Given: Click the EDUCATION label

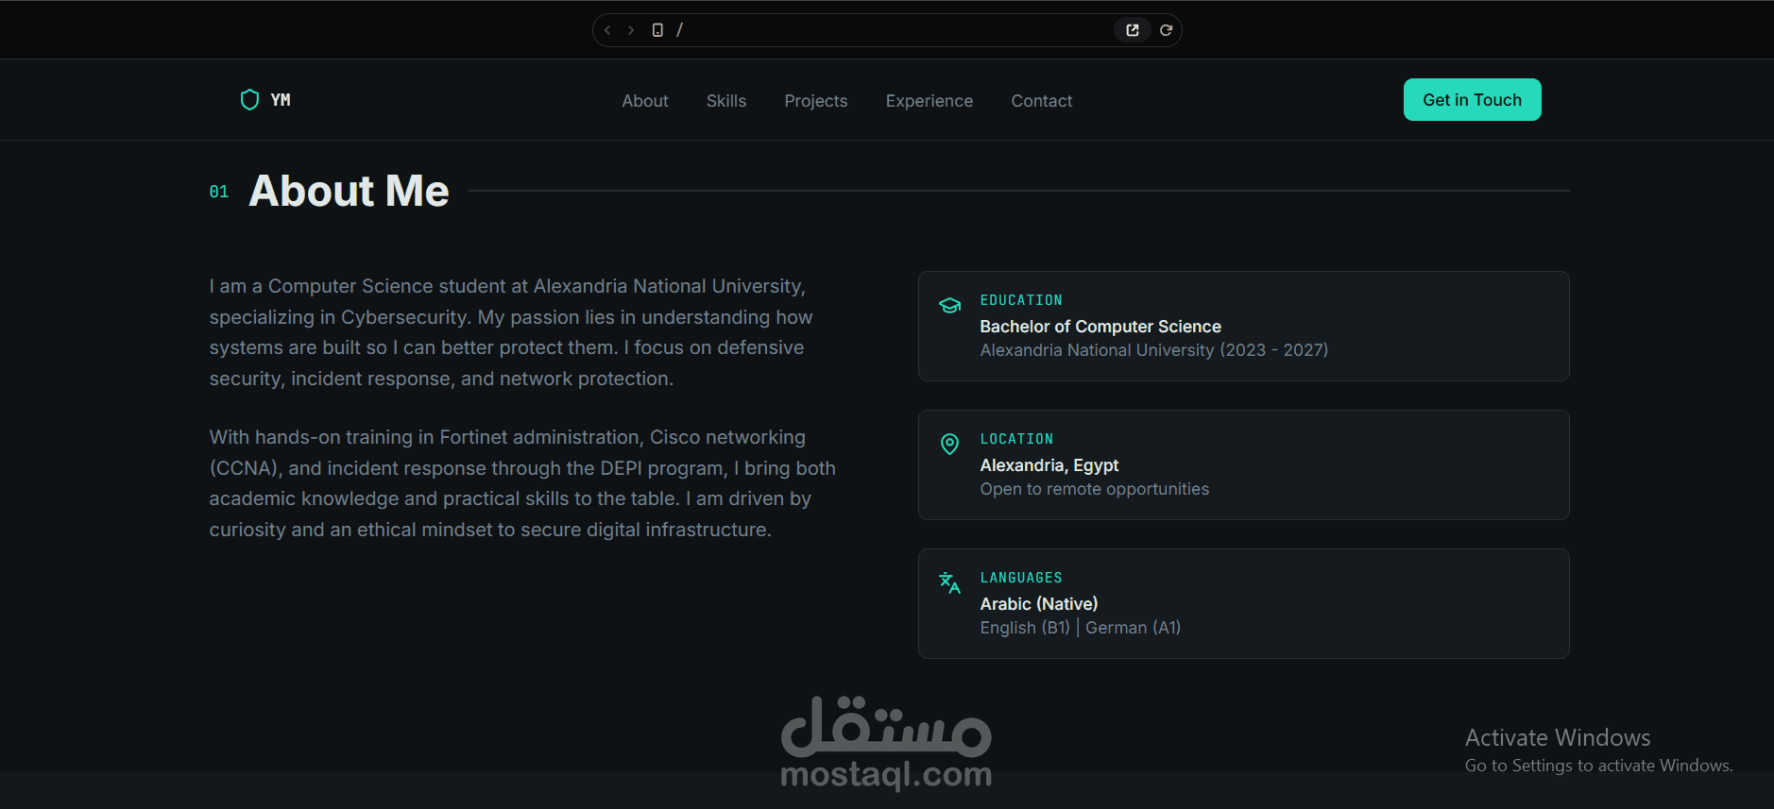Looking at the screenshot, I should point(1021,300).
